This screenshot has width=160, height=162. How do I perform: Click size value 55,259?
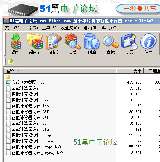(x=135, y=147)
